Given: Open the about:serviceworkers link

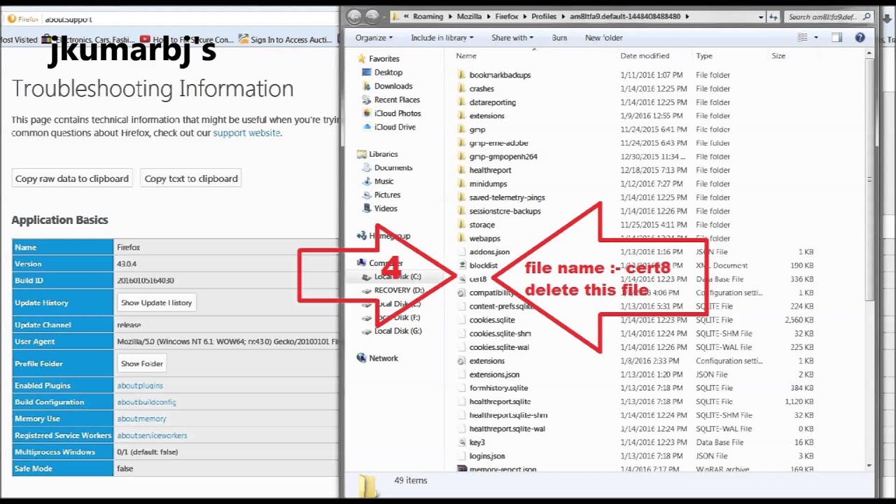Looking at the screenshot, I should point(152,435).
